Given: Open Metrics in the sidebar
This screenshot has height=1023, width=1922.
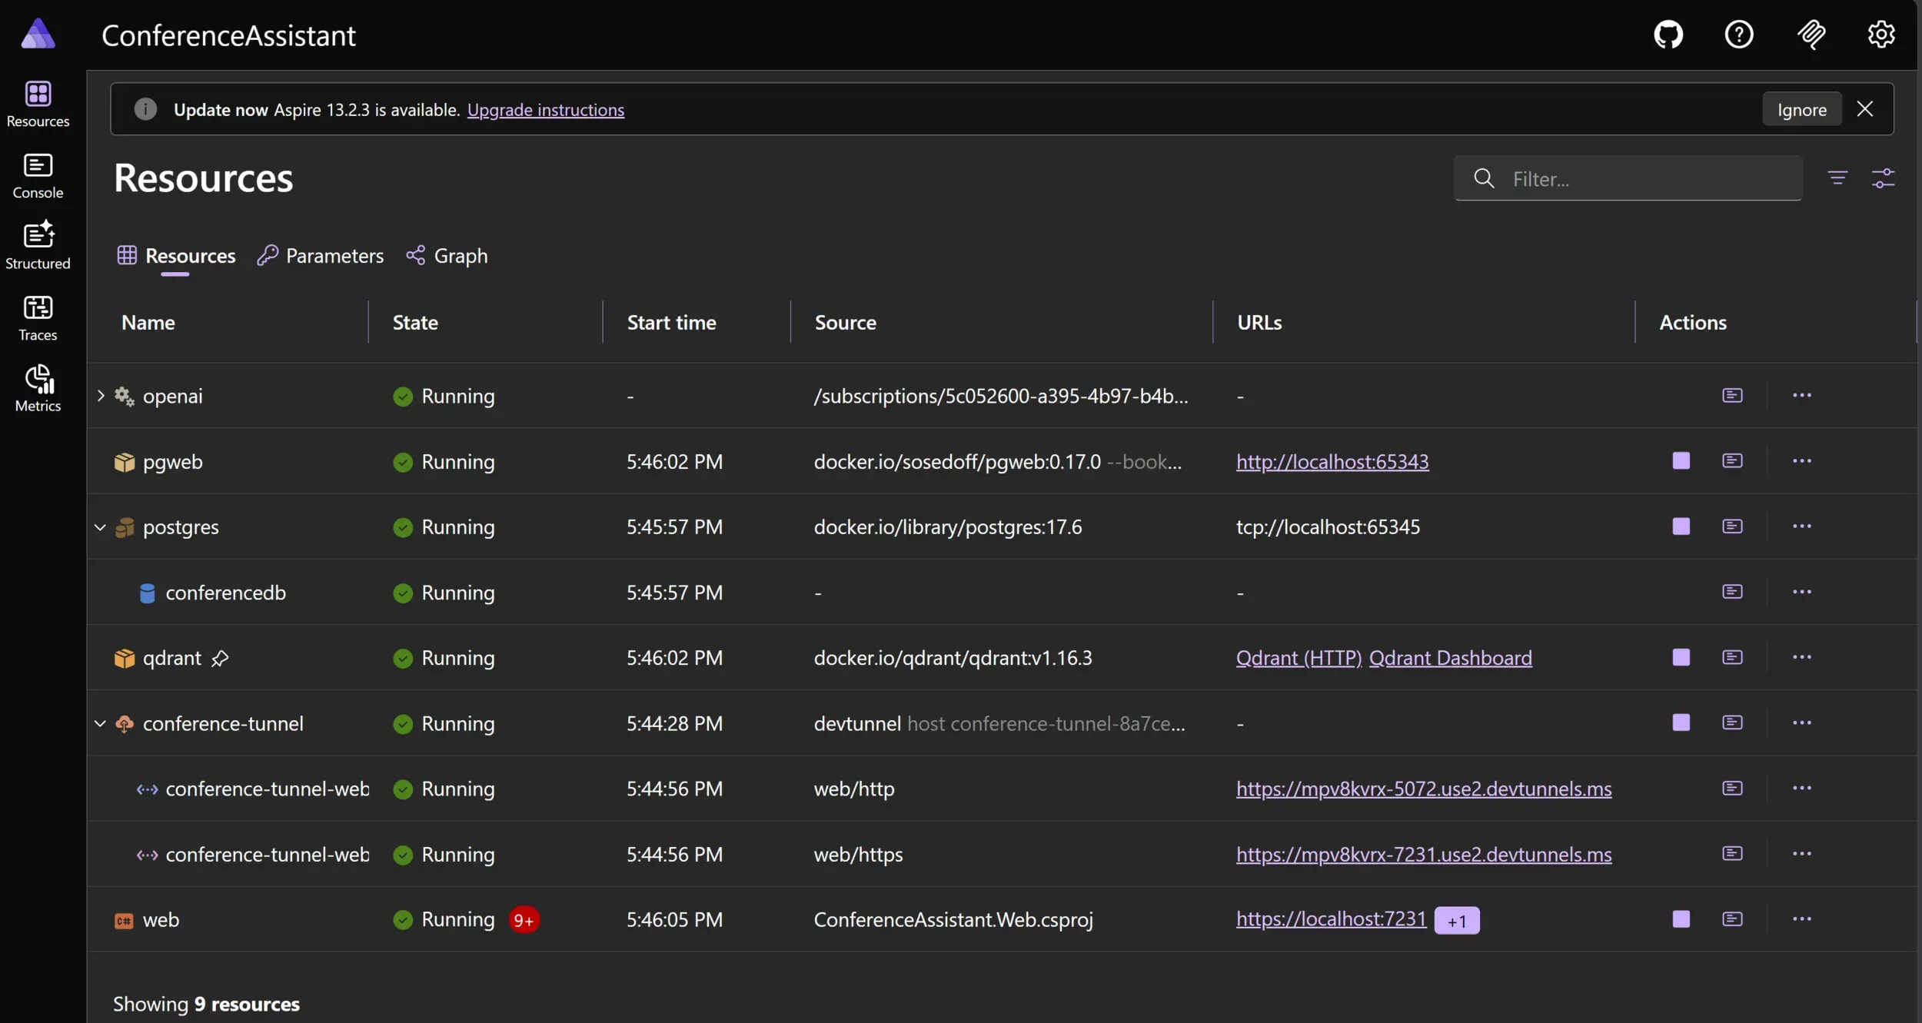Looking at the screenshot, I should (38, 389).
